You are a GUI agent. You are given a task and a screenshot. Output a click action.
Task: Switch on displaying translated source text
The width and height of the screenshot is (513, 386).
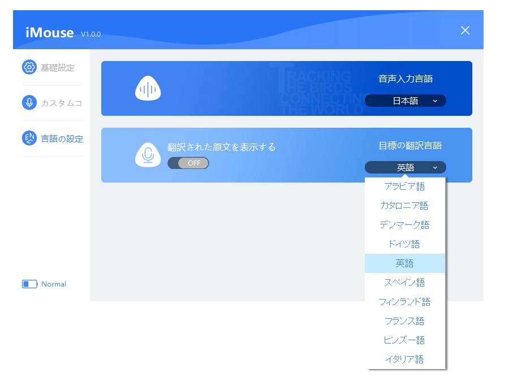(x=187, y=163)
